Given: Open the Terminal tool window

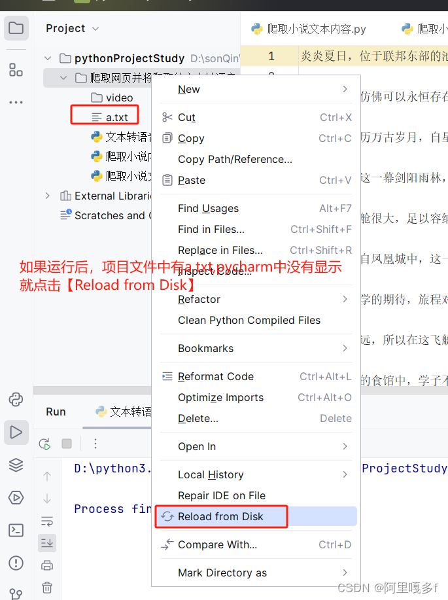Looking at the screenshot, I should [16, 531].
